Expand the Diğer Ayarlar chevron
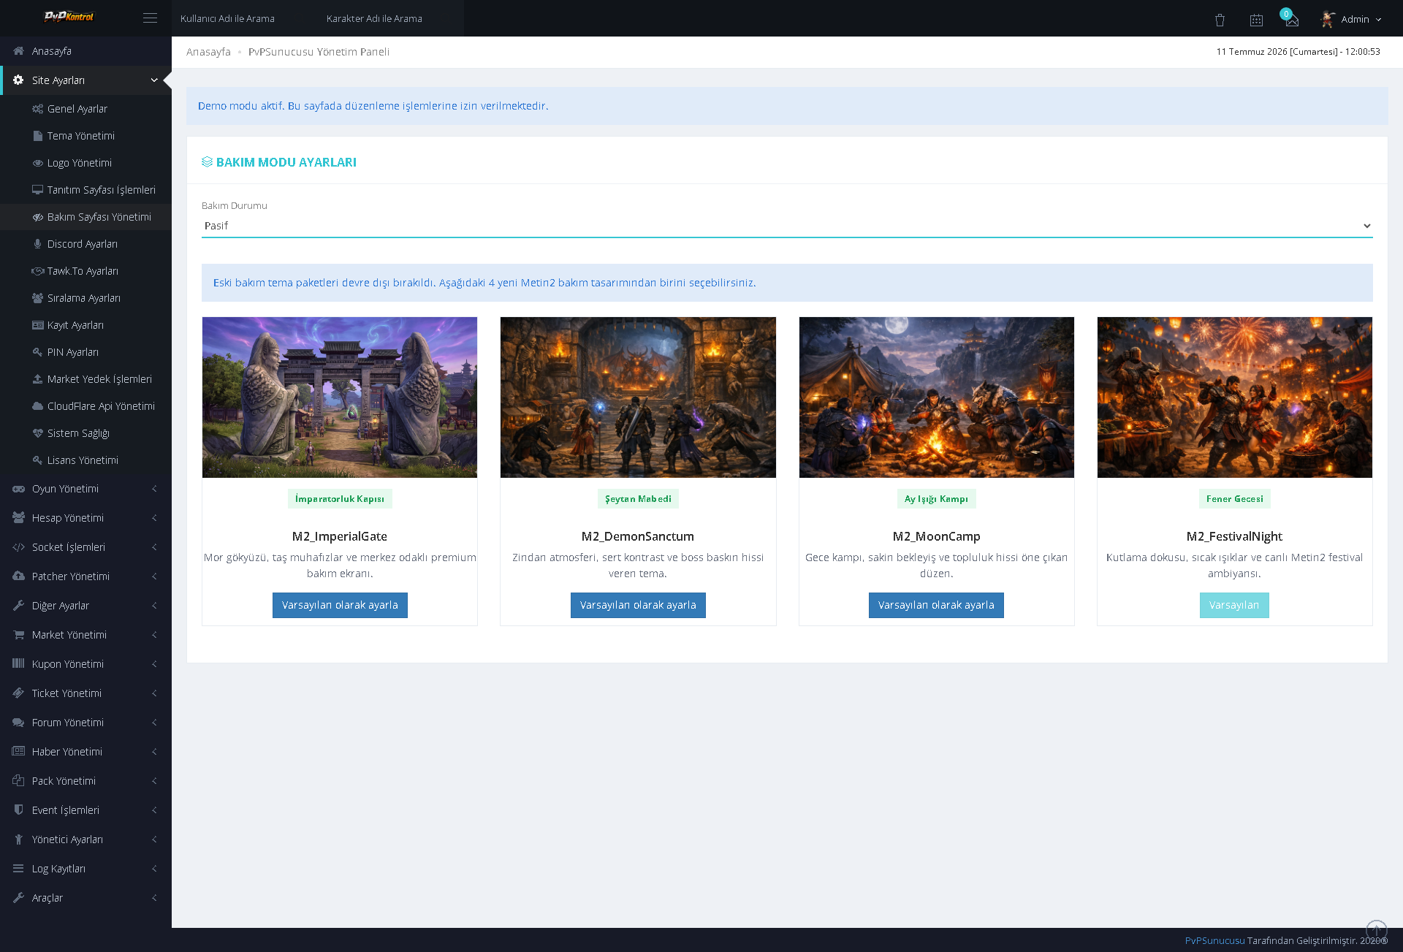This screenshot has width=1403, height=952. (154, 606)
